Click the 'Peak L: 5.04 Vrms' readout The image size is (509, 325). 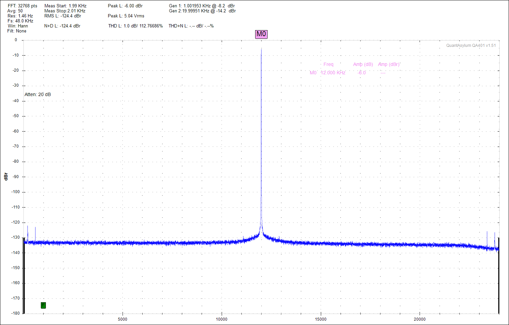(126, 16)
